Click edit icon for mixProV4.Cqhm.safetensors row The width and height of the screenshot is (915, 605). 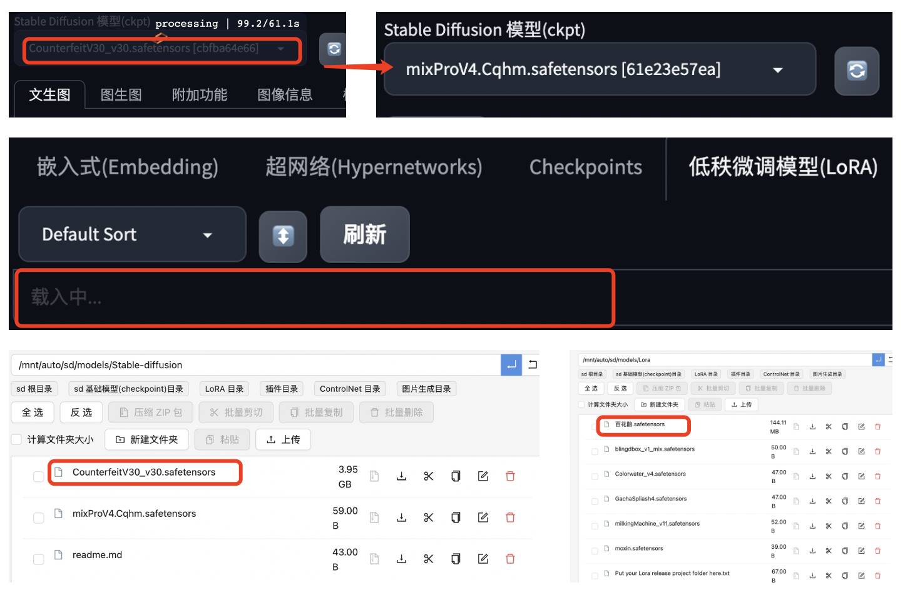[x=483, y=517]
